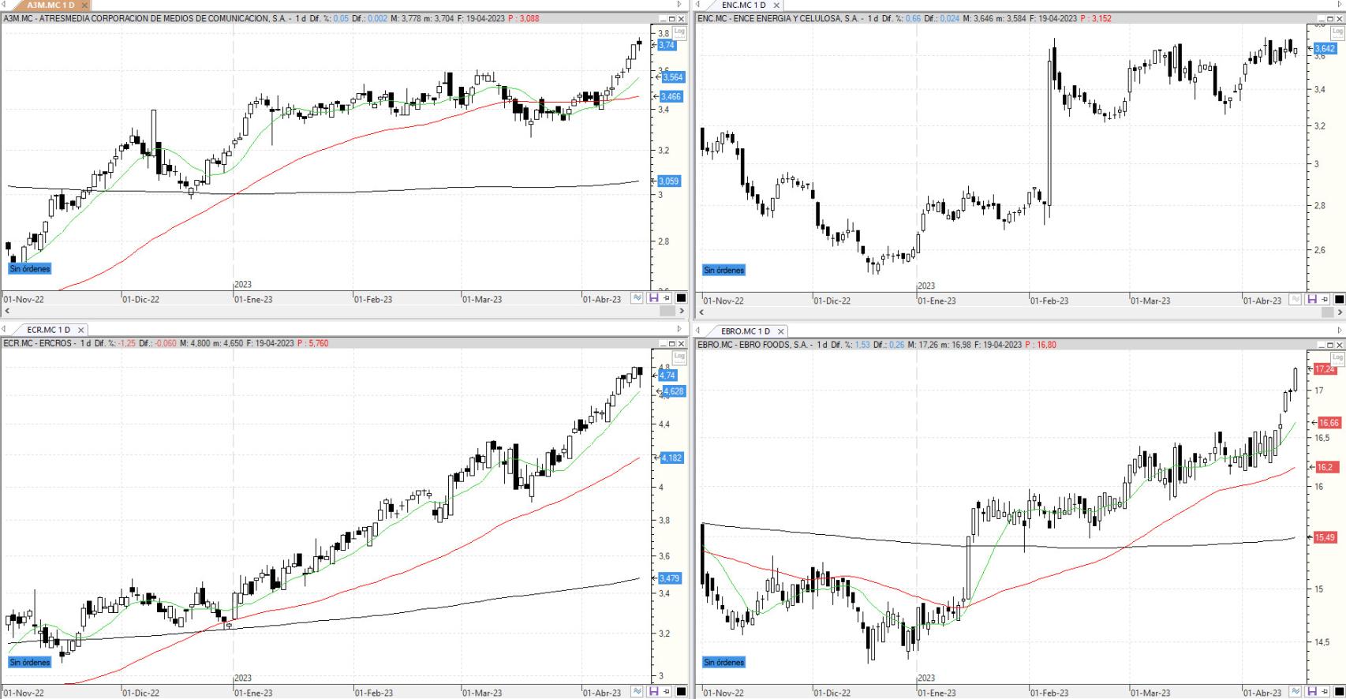The height and width of the screenshot is (699, 1346).
Task: Close the A3M.MC 1 D tab
Action: coord(84,6)
